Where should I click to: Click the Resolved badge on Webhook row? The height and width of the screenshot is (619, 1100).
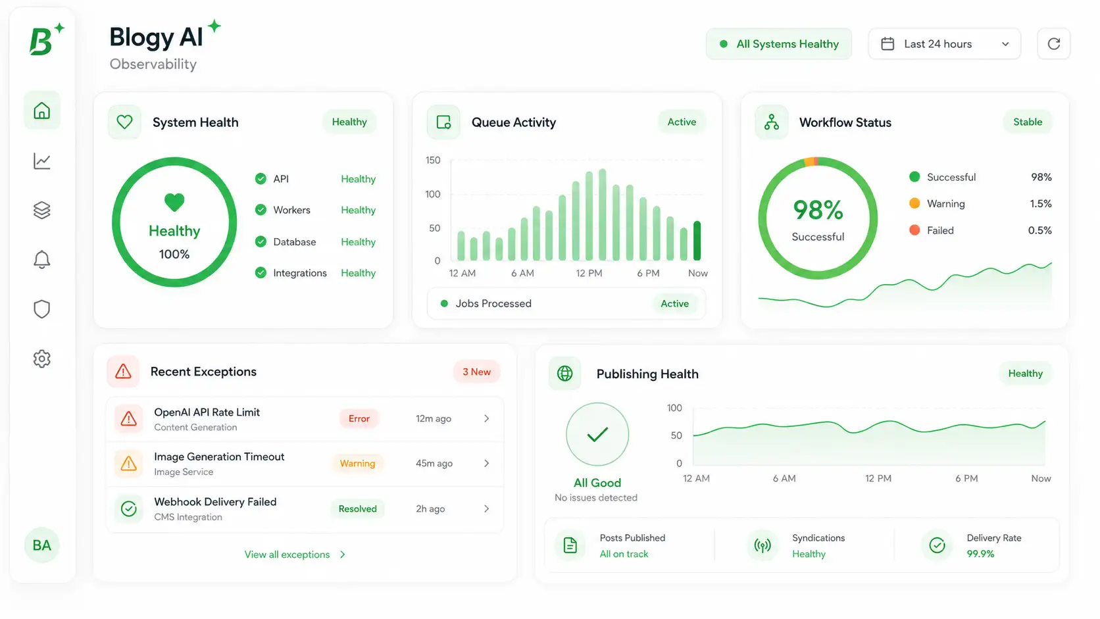point(358,508)
